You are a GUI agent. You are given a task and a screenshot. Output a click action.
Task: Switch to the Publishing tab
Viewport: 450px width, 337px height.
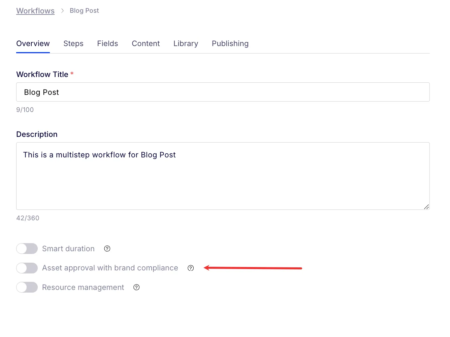pos(230,44)
